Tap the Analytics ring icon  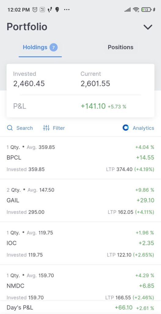(x=126, y=128)
